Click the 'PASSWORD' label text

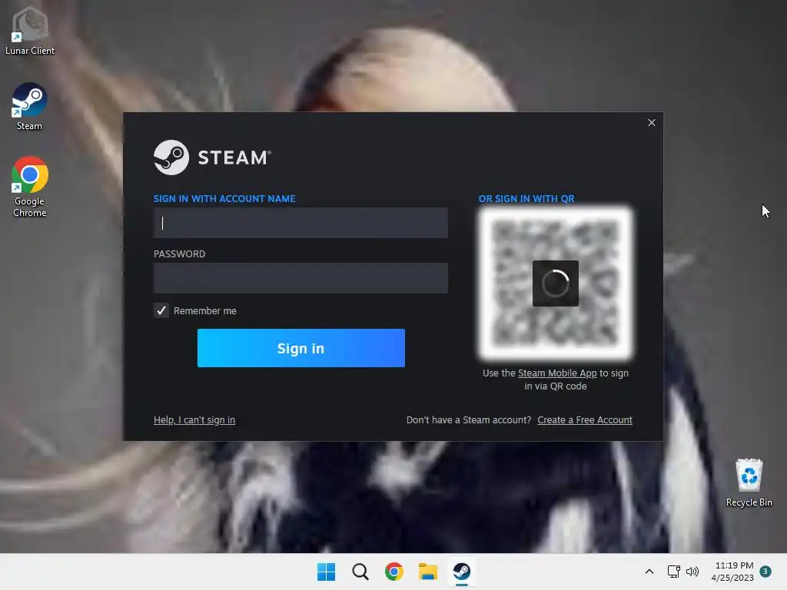pyautogui.click(x=179, y=254)
